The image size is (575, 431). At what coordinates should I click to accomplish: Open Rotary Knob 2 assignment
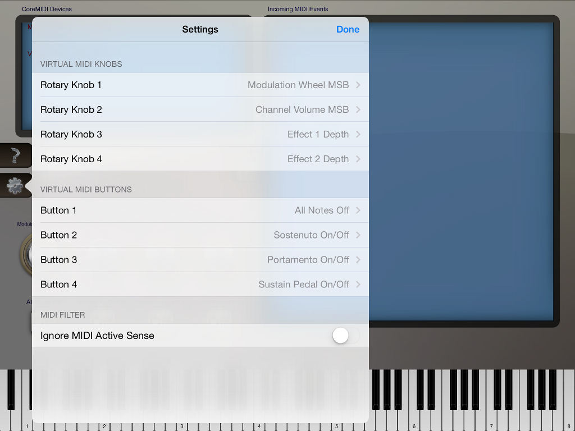tap(200, 110)
